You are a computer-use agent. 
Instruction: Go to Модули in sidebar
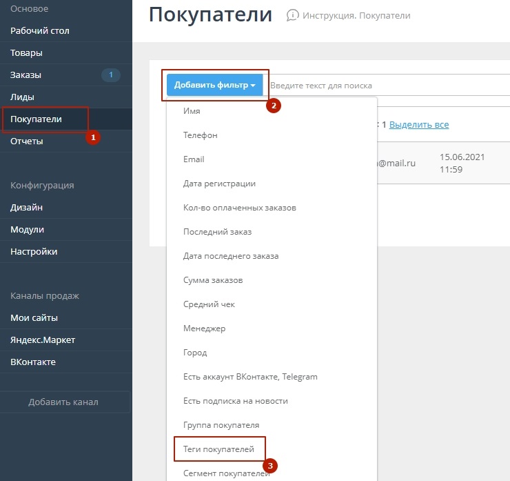coord(27,229)
